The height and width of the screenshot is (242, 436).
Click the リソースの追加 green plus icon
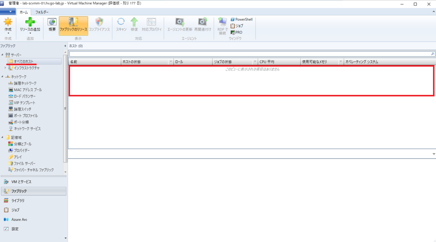pos(30,22)
